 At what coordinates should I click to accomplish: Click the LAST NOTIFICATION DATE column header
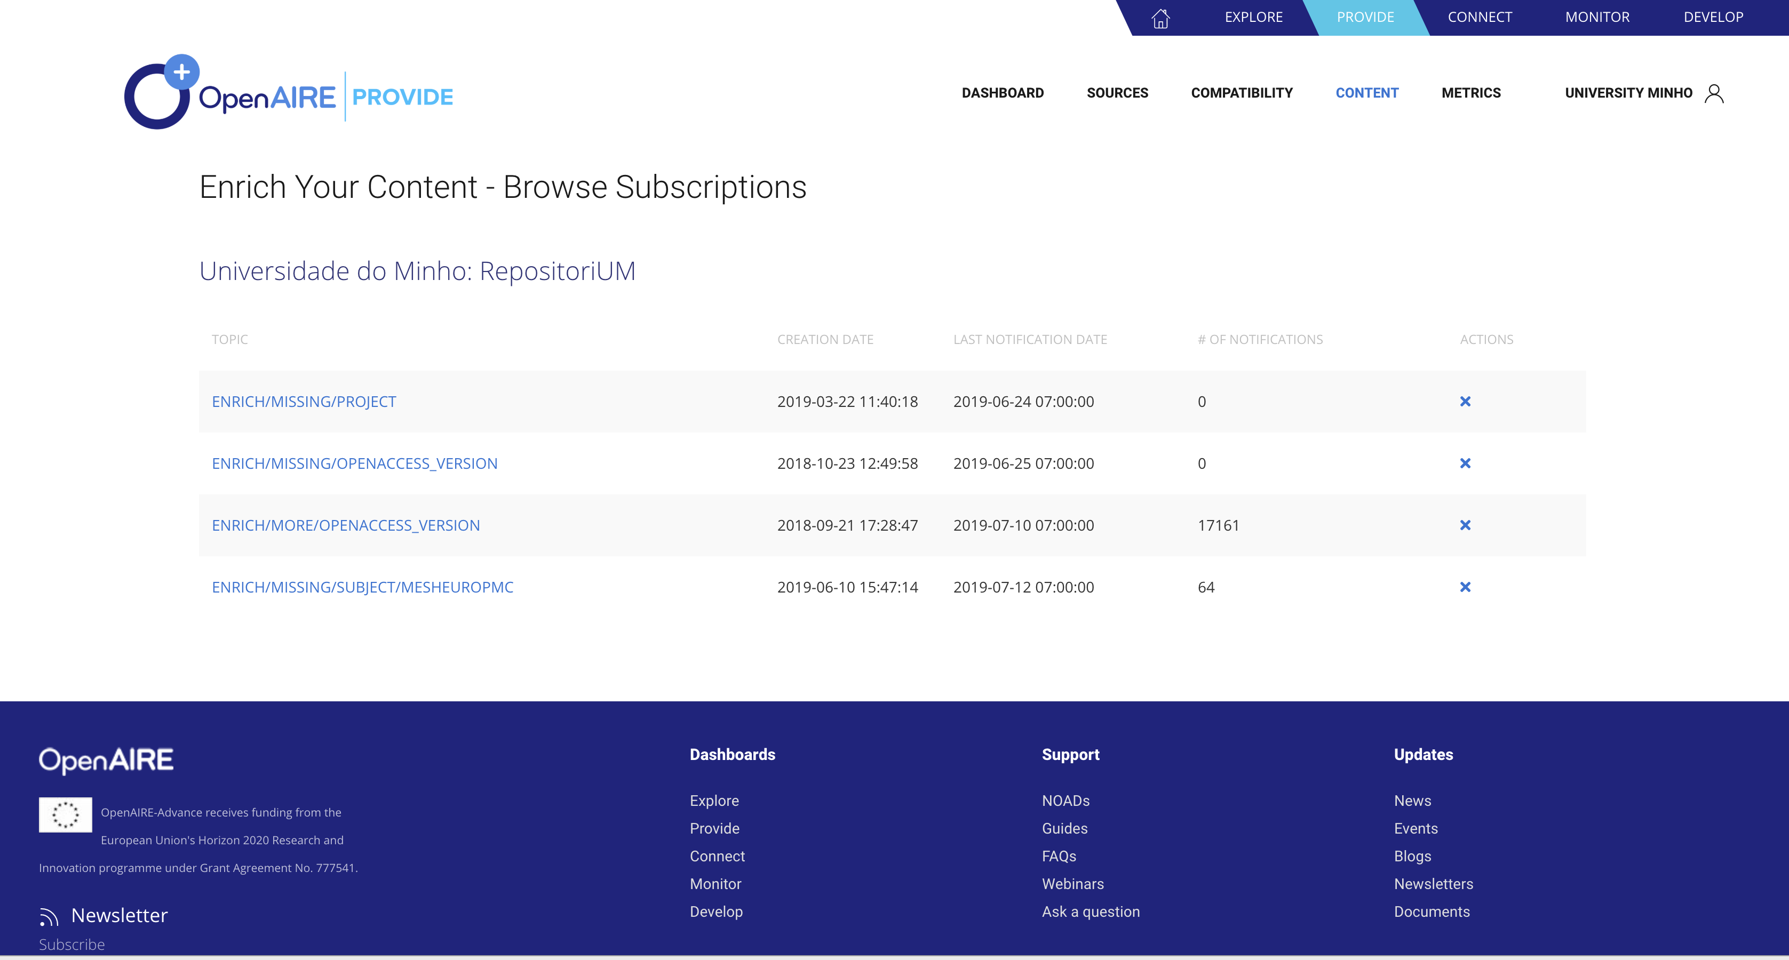(1030, 339)
